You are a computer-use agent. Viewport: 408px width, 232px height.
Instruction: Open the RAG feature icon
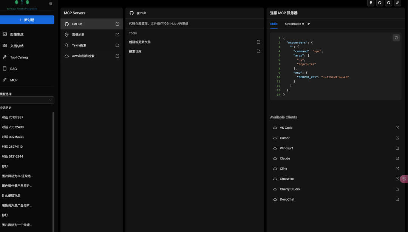coord(6,68)
